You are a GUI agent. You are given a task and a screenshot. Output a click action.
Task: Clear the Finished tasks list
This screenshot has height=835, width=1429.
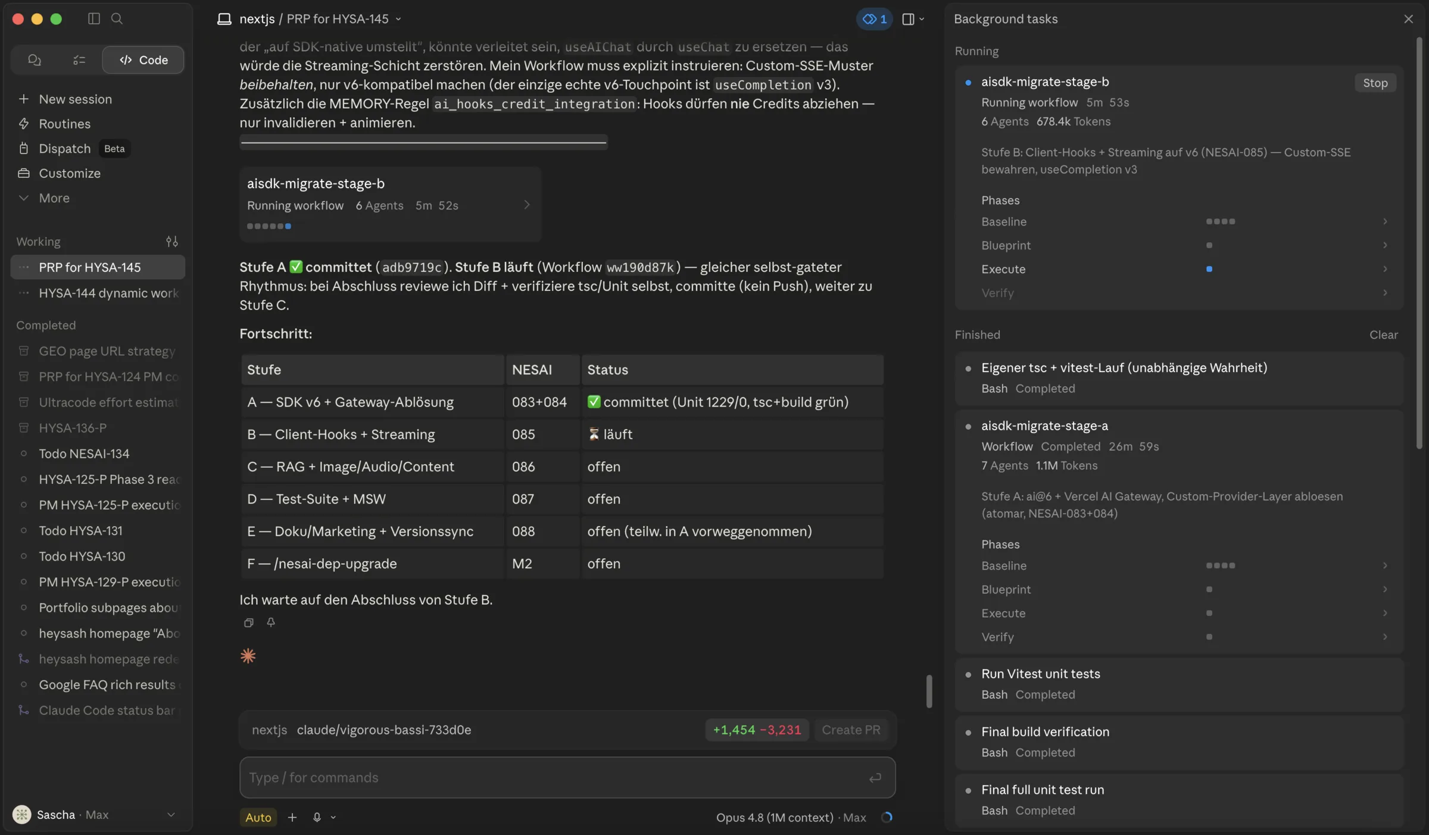click(1383, 334)
